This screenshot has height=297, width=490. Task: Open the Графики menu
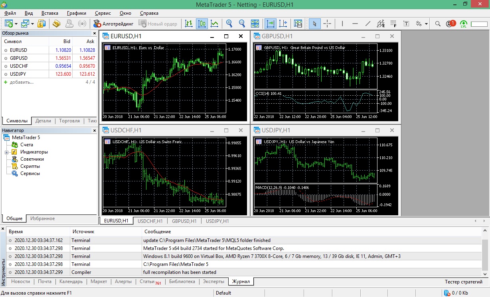77,13
